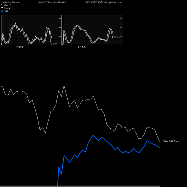Click the '20' axis label in FAST chart
The image size is (187, 187).
coord(59,36)
